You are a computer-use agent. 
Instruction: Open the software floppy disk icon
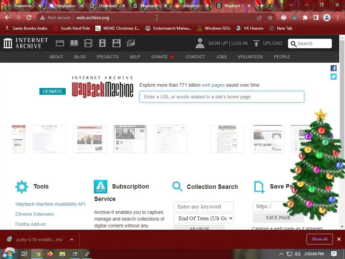116,43
